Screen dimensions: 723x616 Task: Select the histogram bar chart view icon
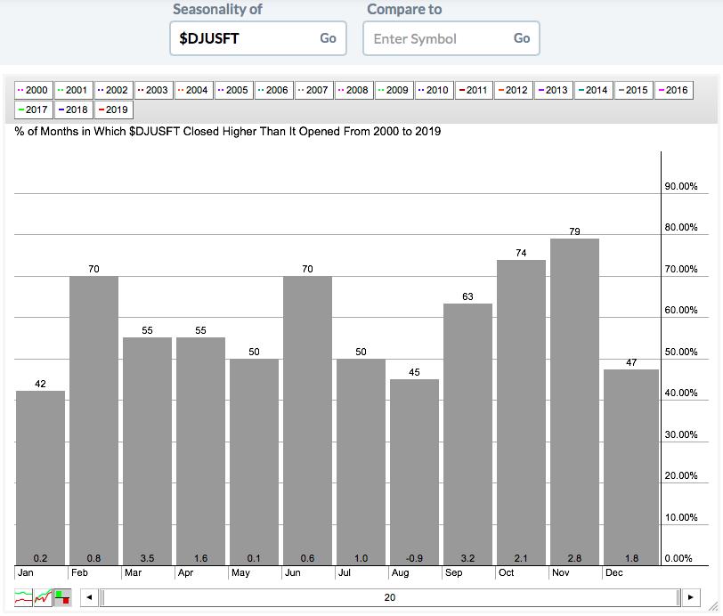(62, 597)
